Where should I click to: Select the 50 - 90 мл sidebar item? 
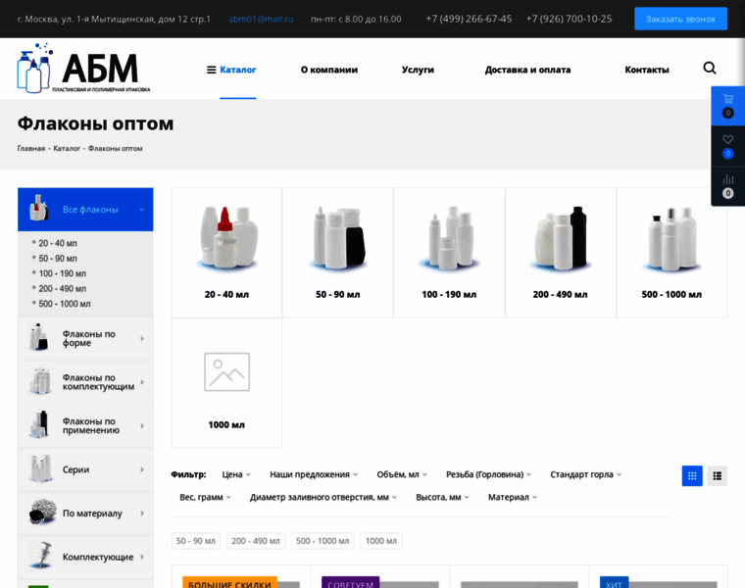[x=58, y=259]
